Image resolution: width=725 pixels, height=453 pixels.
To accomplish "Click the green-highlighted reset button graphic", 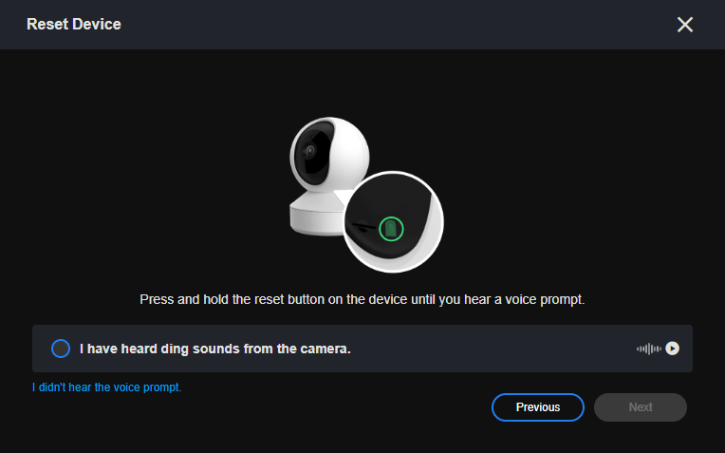I will point(390,228).
